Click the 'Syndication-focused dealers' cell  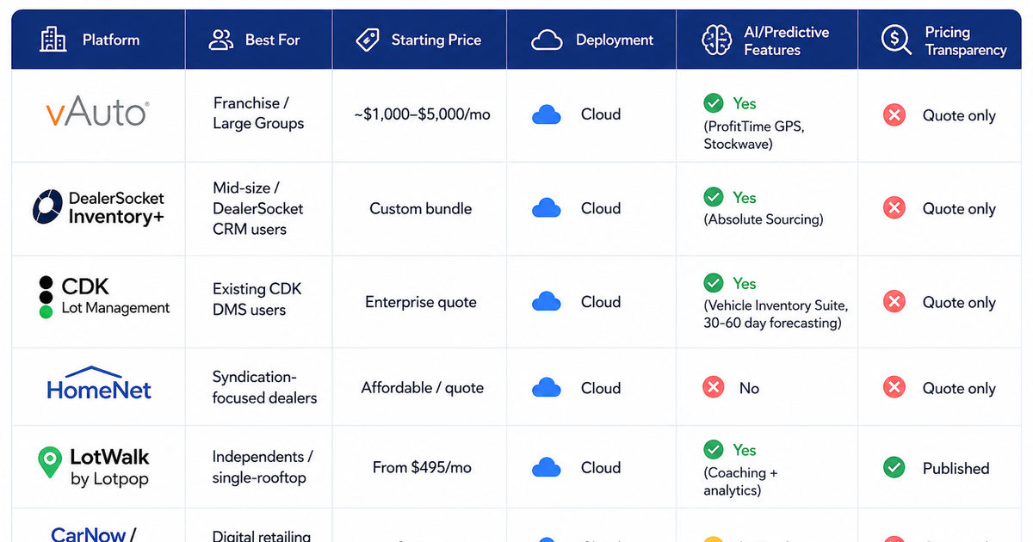tap(264, 387)
